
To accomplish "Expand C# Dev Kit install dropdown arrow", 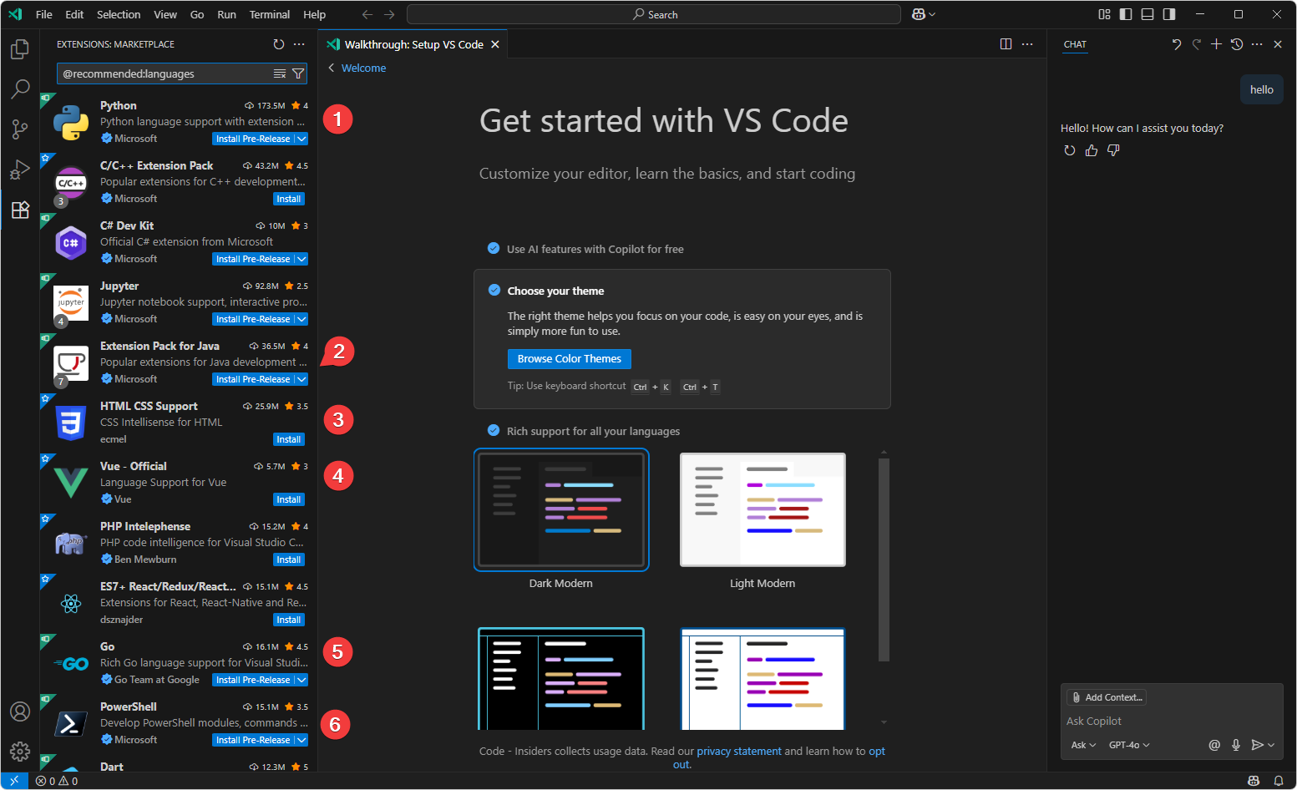I will click(301, 259).
